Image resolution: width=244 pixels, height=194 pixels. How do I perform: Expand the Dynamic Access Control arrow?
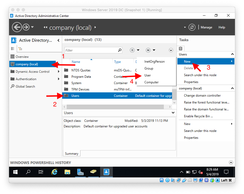[x=59, y=71]
